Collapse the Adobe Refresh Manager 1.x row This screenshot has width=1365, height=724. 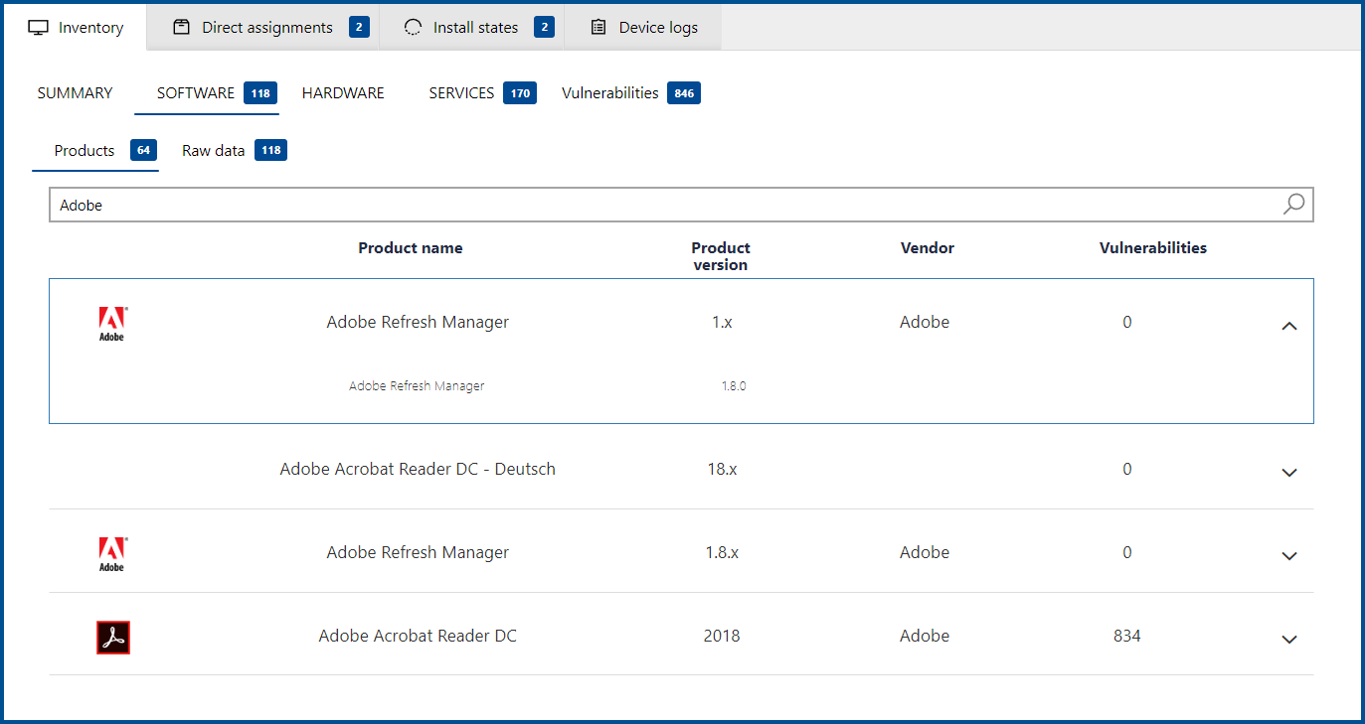pos(1288,326)
